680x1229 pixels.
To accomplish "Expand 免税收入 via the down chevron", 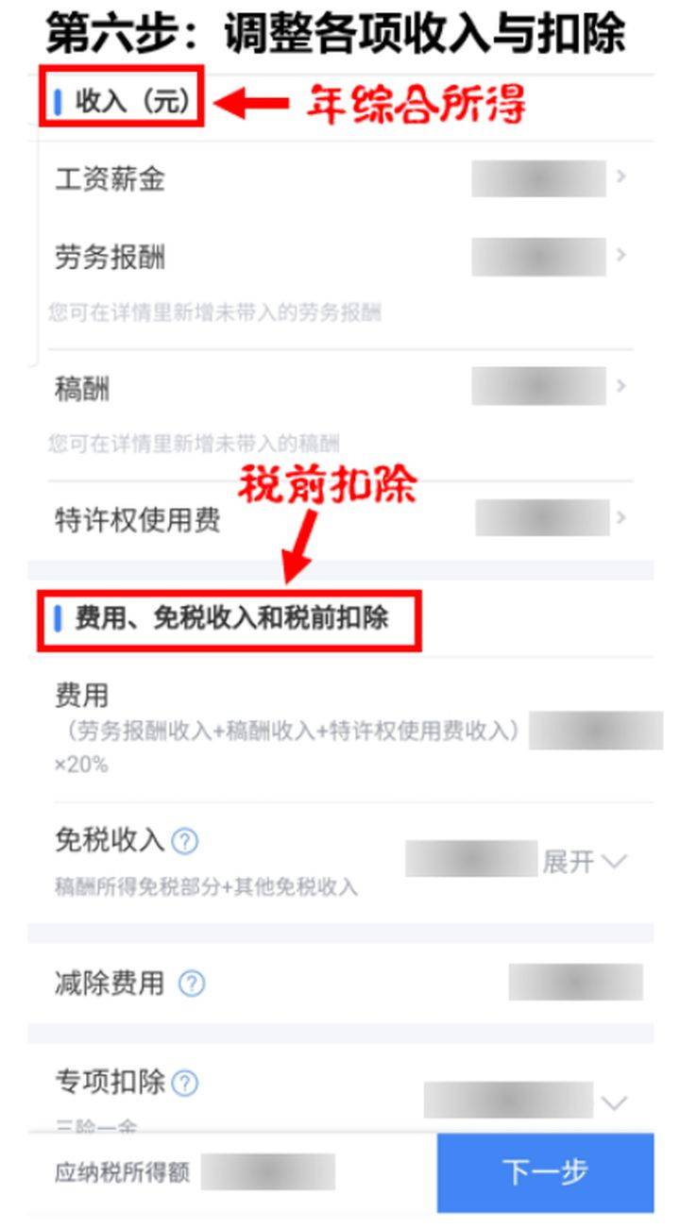I will [614, 861].
